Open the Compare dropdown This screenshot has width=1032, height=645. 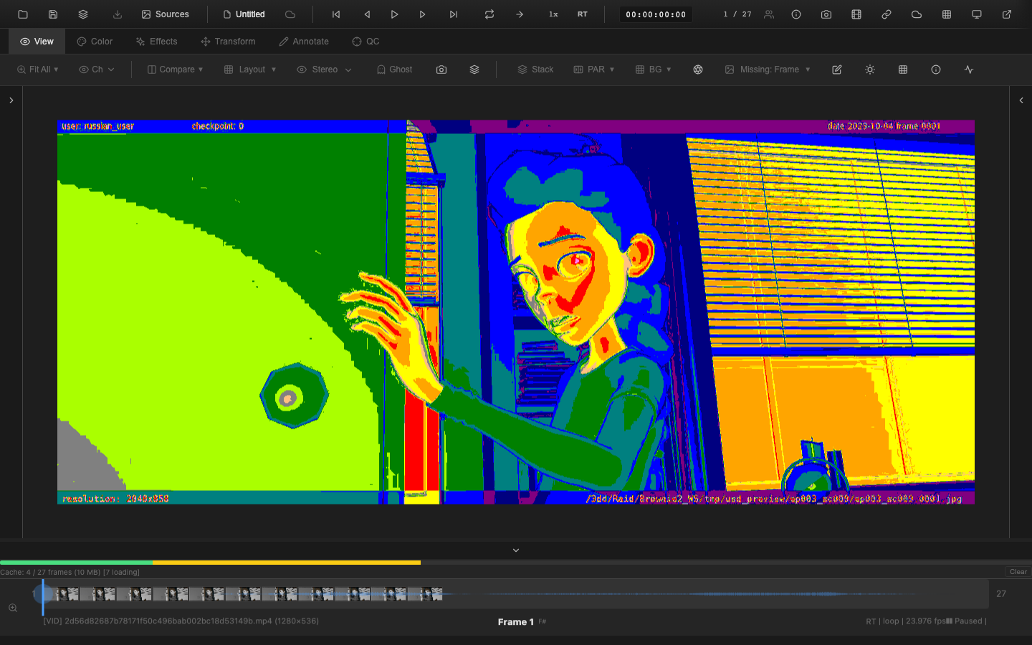point(175,70)
